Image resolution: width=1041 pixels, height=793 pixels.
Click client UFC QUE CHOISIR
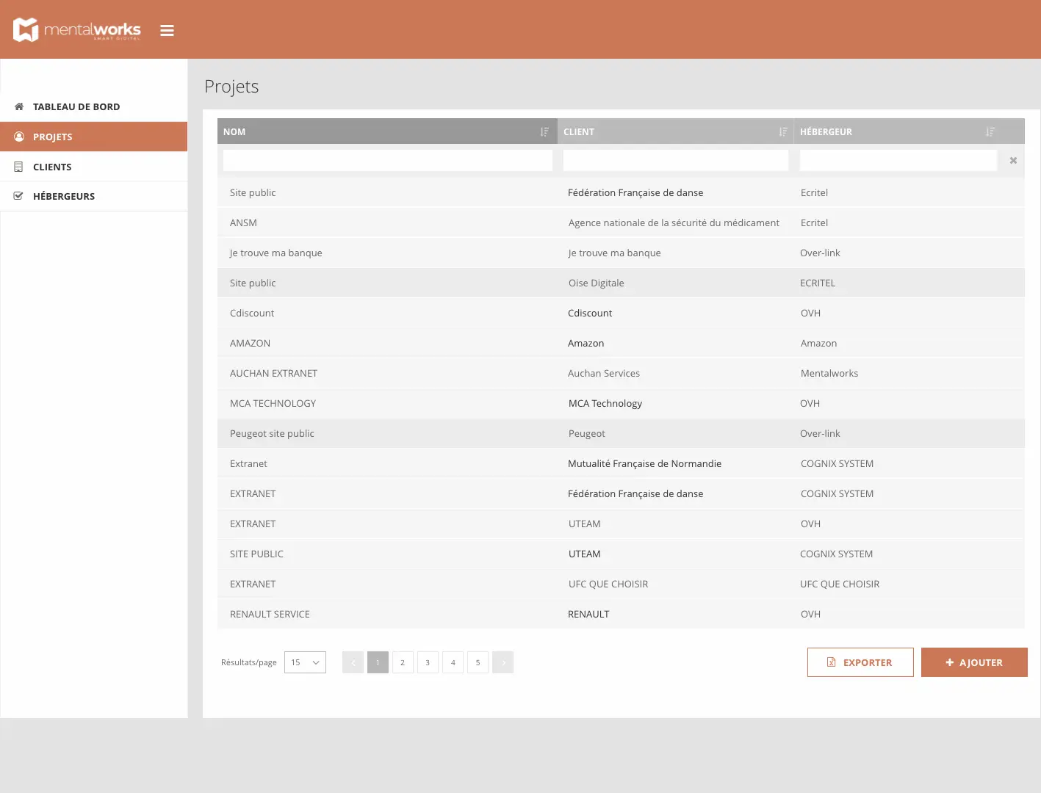608,584
